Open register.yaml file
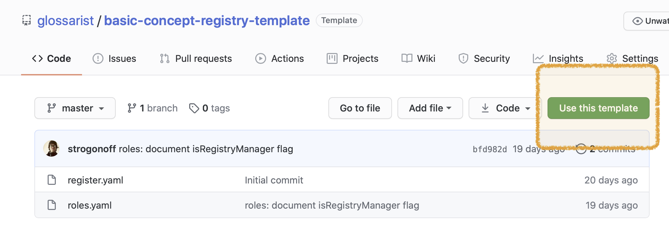Viewport: 669px width, 229px height. tap(95, 180)
